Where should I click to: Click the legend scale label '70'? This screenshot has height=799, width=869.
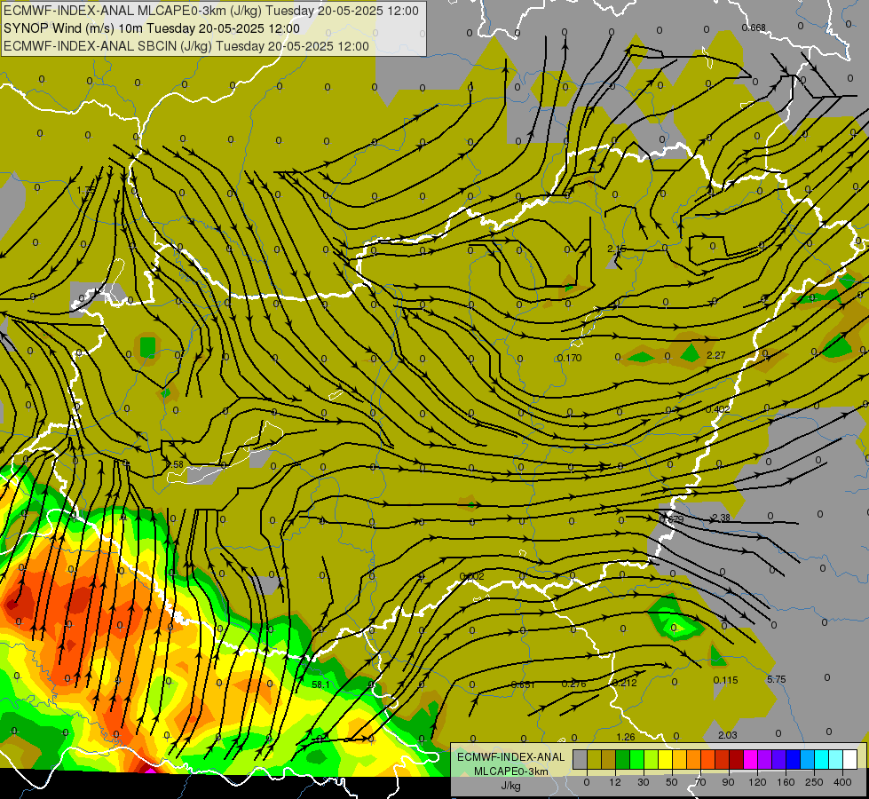point(700,782)
